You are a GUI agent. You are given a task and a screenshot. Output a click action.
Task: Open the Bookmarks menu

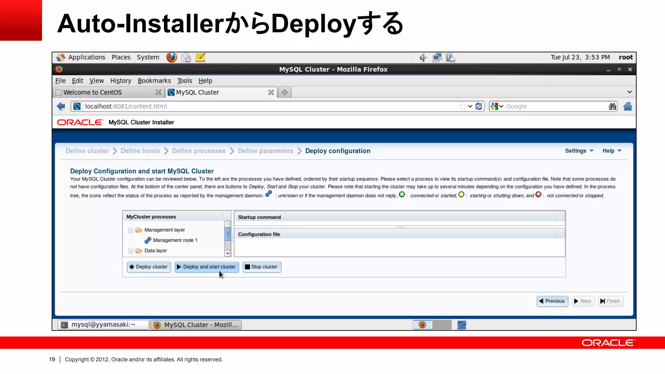pyautogui.click(x=154, y=81)
